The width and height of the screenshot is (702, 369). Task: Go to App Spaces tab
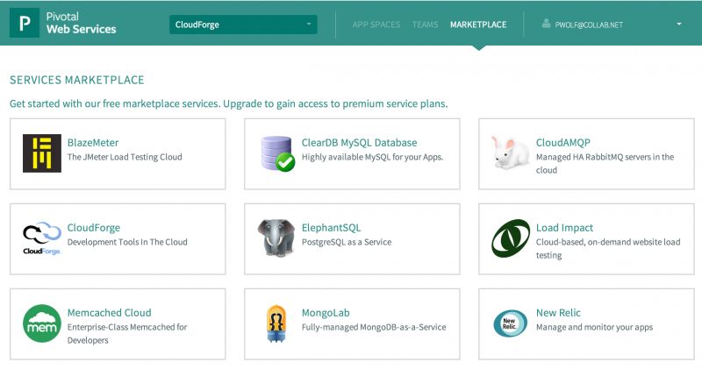376,25
